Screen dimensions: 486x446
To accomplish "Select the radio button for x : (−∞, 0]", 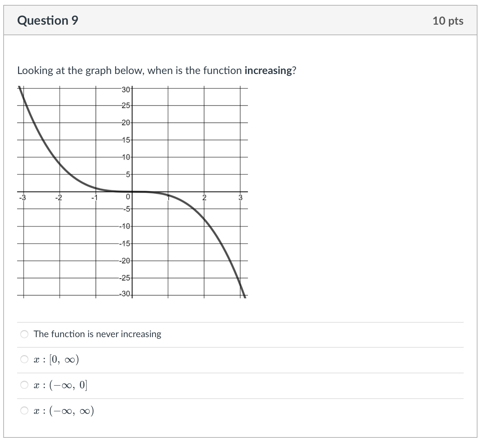I will click(x=24, y=385).
